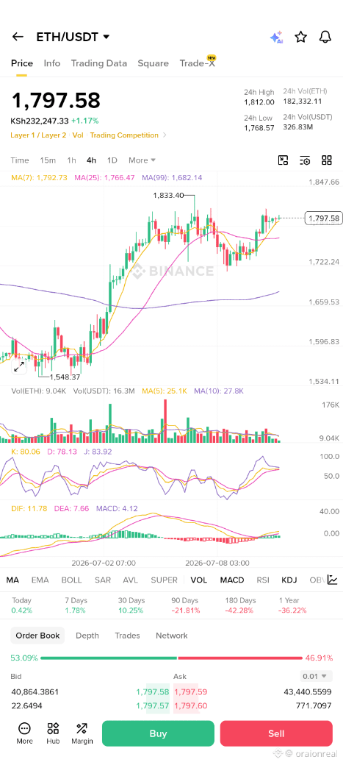Tap the red Sell button
The image size is (343, 765).
(276, 733)
